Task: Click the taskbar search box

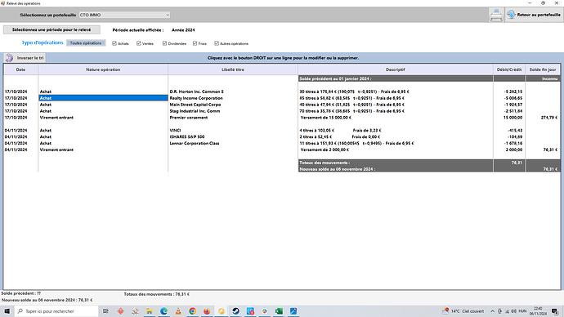Action: [56, 311]
